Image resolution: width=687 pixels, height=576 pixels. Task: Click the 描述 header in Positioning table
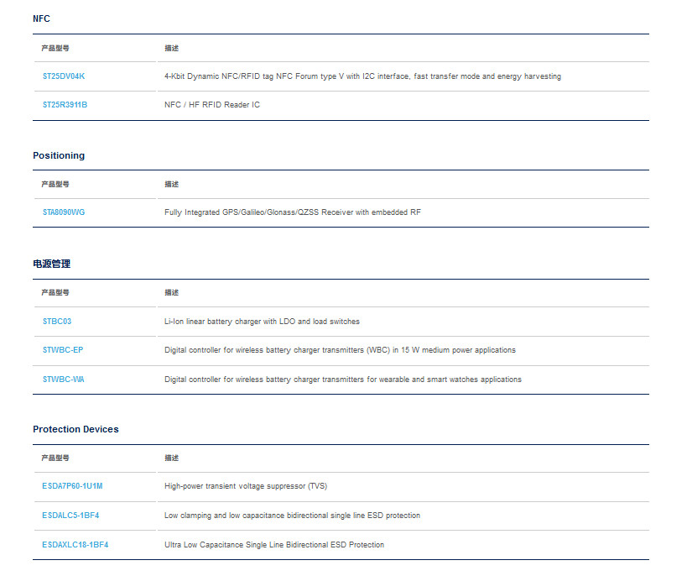[172, 184]
